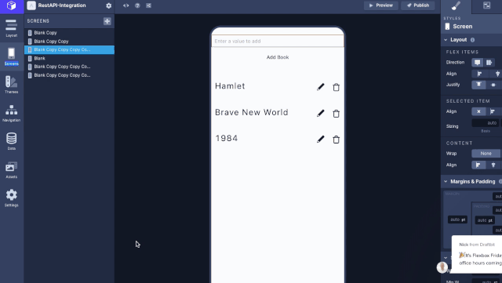Click the Add Book button on canvas

[278, 57]
